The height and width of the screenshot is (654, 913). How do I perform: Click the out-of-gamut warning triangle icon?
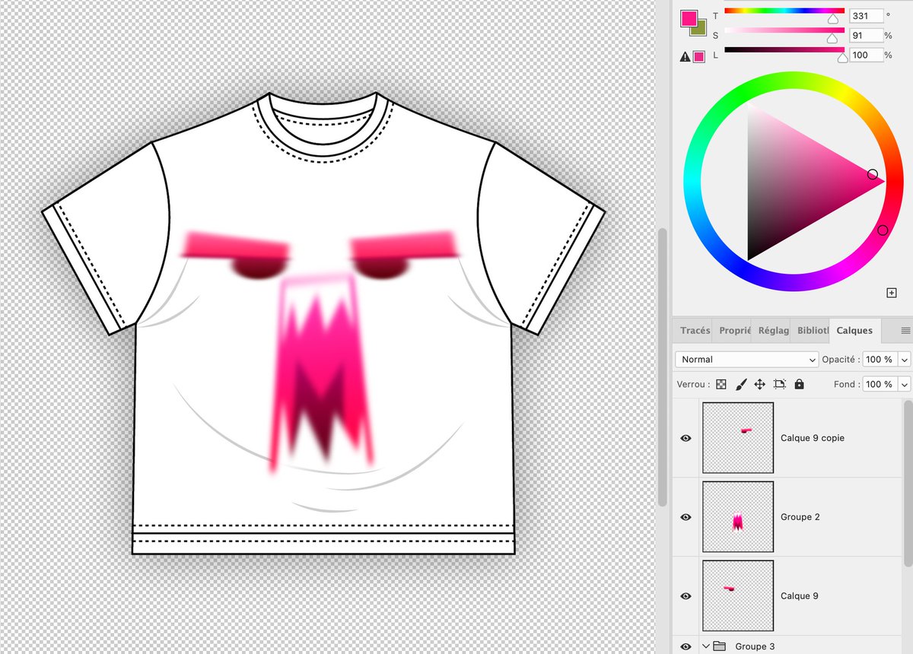[x=685, y=56]
